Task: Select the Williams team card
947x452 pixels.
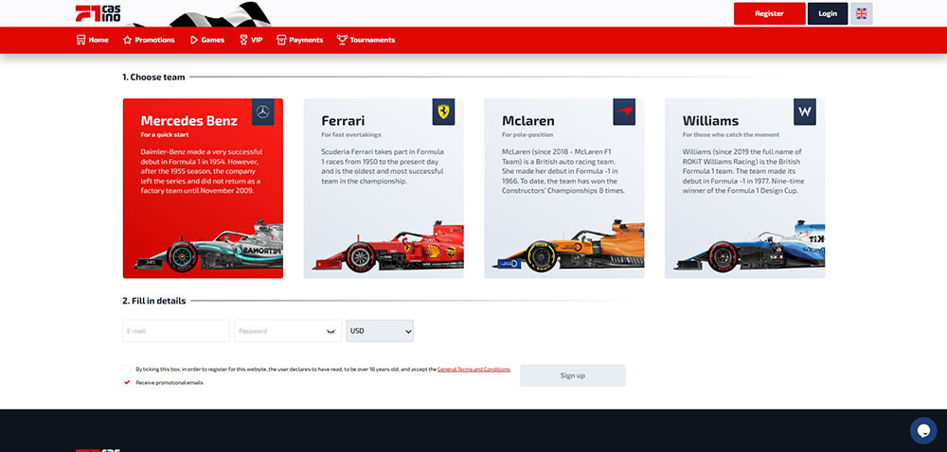Action: pos(744,188)
